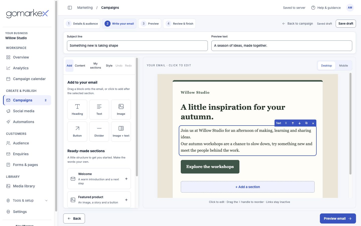Click the Campaigns breadcrumb
This screenshot has height=226, width=361.
[x=110, y=8]
